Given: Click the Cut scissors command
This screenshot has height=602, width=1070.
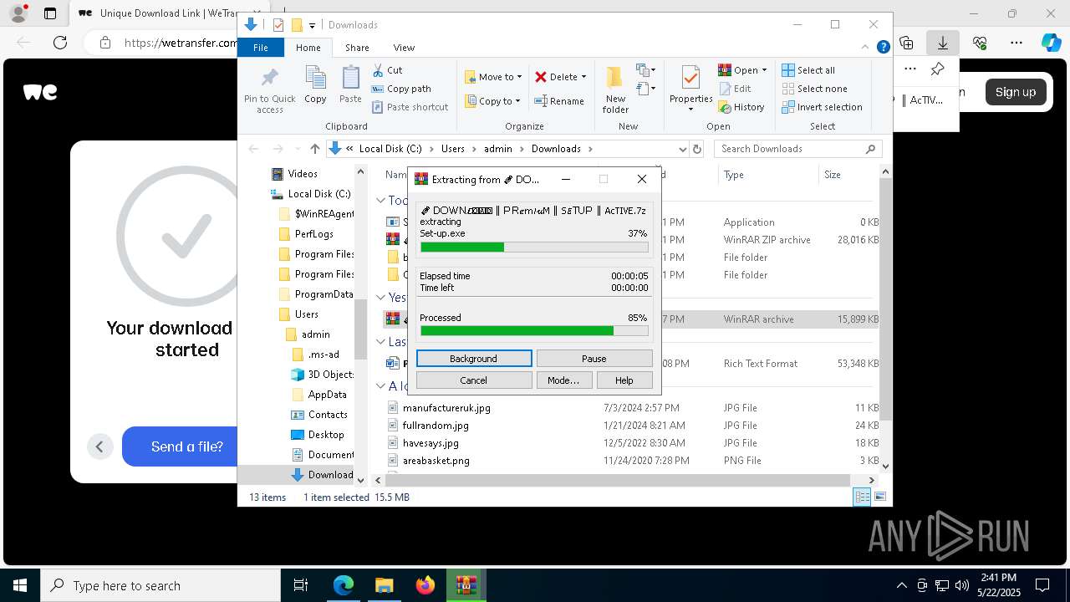Looking at the screenshot, I should 387,70.
